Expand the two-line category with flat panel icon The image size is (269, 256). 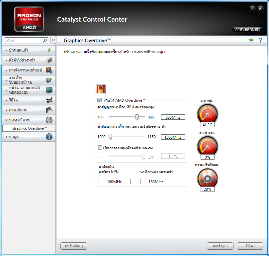29,90
